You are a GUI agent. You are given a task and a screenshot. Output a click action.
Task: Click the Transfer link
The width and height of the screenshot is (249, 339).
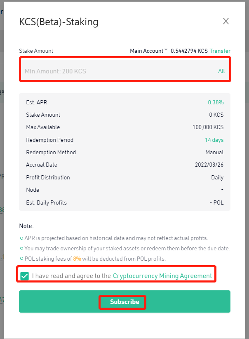click(x=220, y=51)
